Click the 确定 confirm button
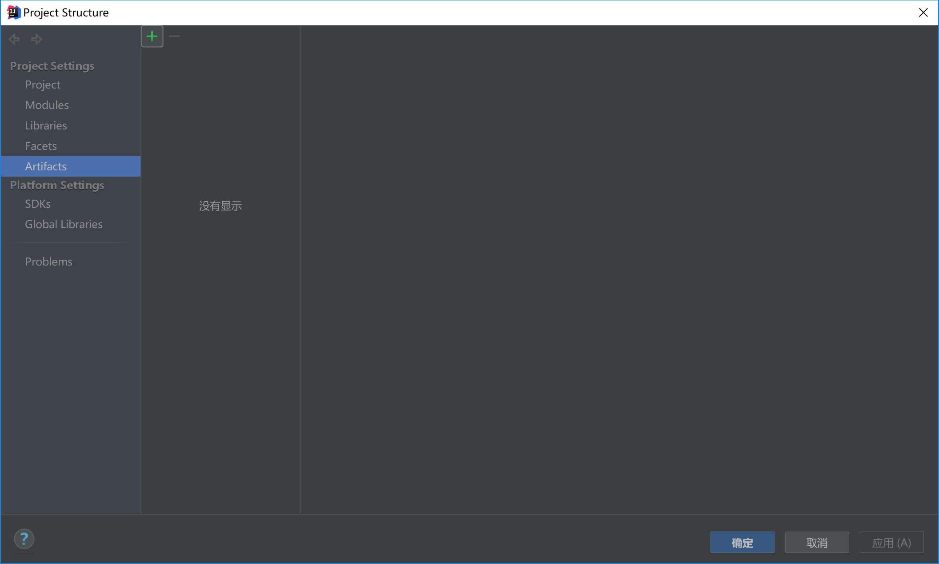Screen dimensions: 939x564 742,543
